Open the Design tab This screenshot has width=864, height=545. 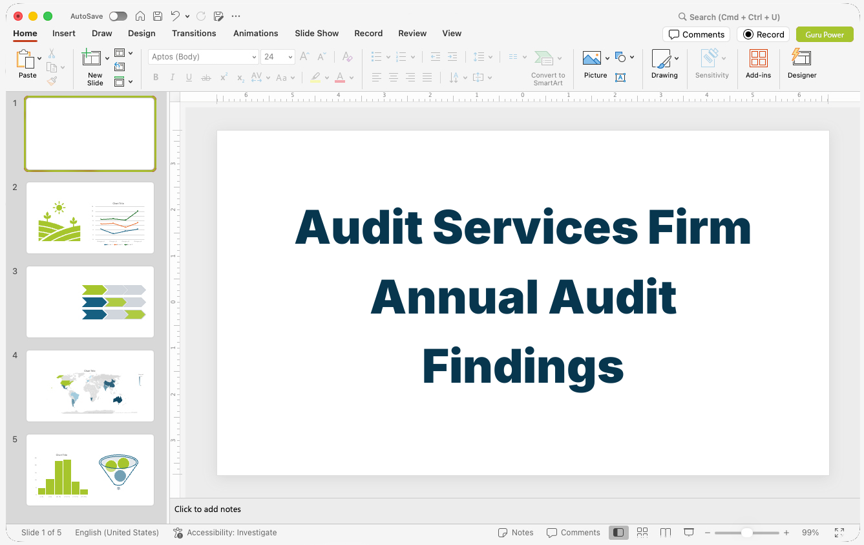point(142,33)
